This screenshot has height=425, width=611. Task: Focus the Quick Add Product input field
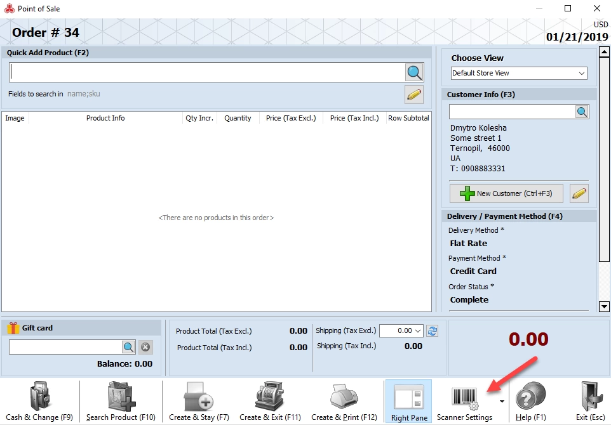207,72
